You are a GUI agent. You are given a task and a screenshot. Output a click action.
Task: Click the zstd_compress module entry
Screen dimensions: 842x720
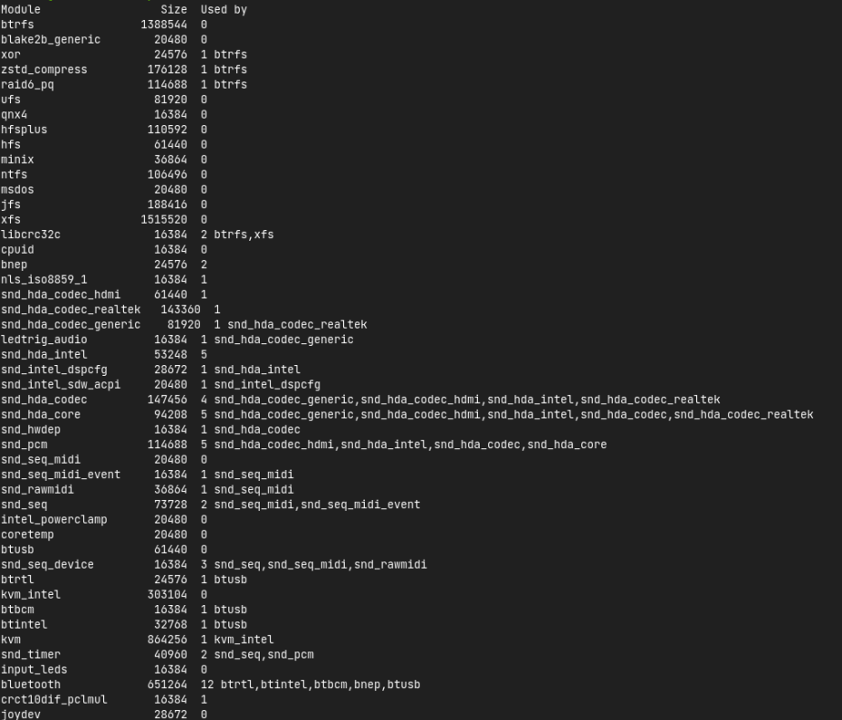pos(44,70)
